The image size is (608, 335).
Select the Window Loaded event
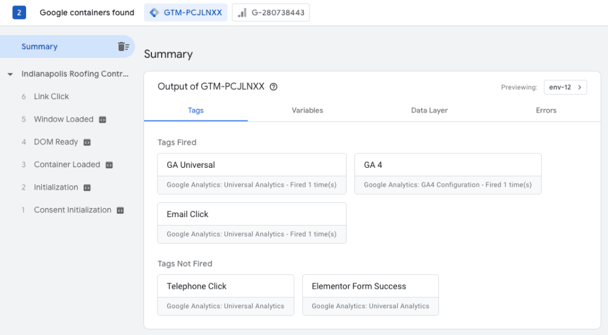(x=64, y=119)
